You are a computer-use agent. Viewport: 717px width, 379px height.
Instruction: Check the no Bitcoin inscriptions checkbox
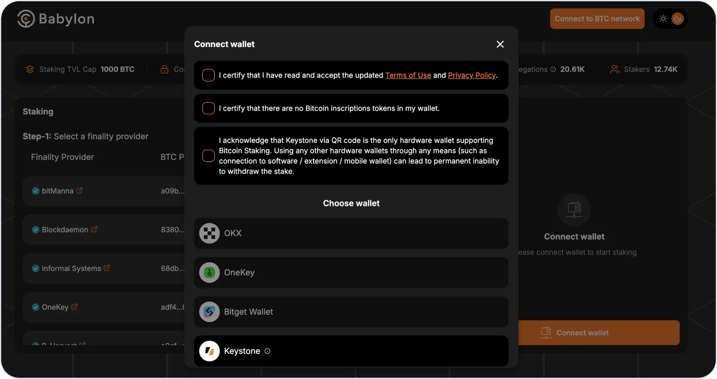click(208, 108)
